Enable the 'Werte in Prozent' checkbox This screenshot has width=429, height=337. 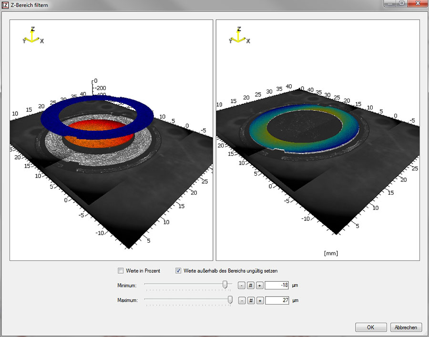[x=121, y=271]
